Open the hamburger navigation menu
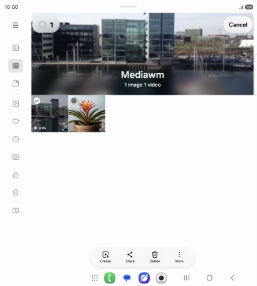This screenshot has width=257, height=286. 16,25
